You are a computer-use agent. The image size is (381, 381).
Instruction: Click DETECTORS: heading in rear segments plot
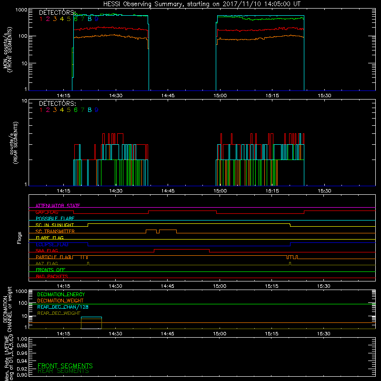coord(57,103)
